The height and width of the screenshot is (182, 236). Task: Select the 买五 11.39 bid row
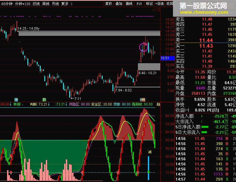[x=205, y=66]
